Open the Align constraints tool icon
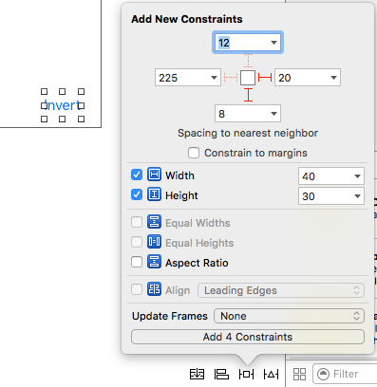 221,374
